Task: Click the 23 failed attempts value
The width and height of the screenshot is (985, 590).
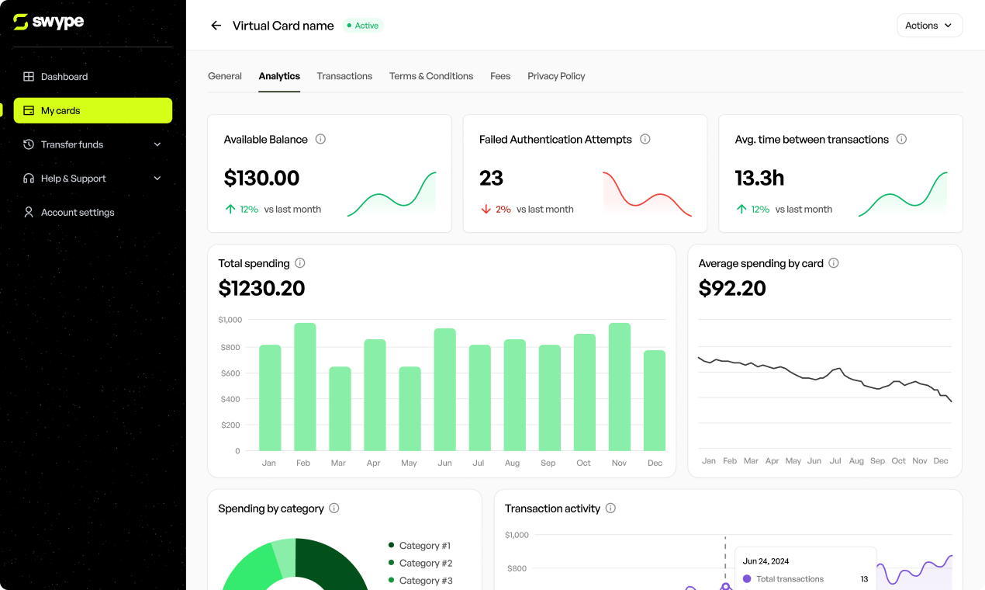Action: (491, 179)
